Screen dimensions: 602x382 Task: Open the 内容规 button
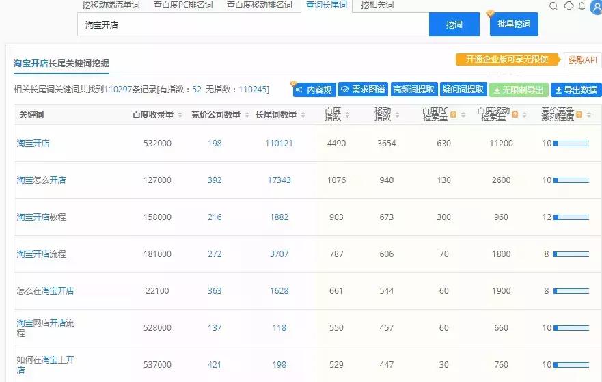point(314,90)
